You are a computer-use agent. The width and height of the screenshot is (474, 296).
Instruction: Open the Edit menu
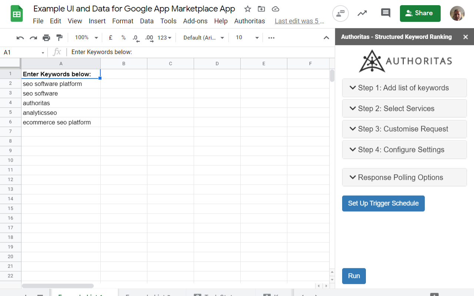tap(56, 21)
